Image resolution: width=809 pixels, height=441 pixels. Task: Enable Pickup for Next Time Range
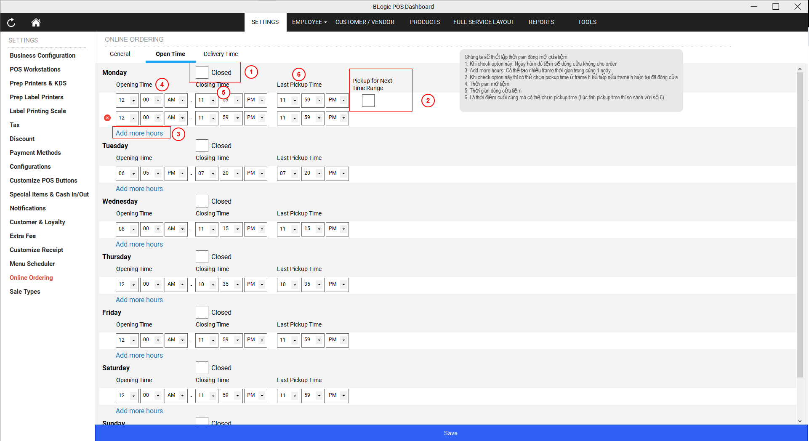point(368,101)
